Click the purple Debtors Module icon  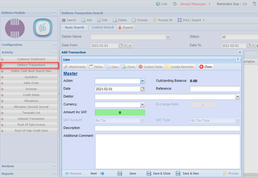click(x=15, y=28)
